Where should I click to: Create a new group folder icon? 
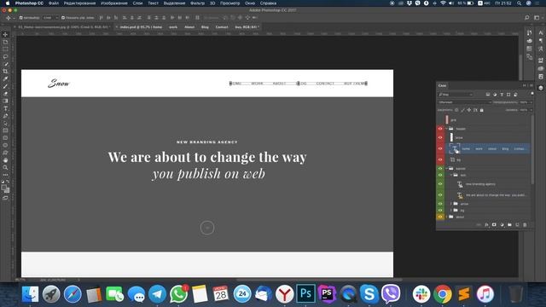(x=509, y=225)
